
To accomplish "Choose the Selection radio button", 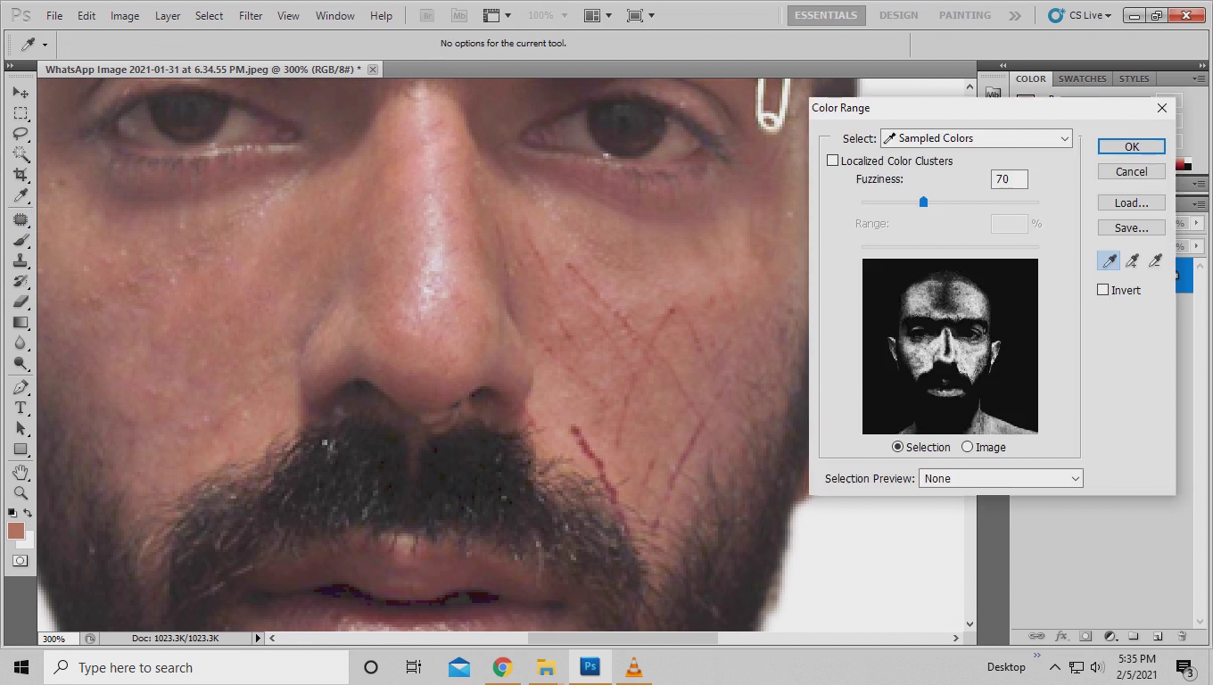I will coord(897,447).
